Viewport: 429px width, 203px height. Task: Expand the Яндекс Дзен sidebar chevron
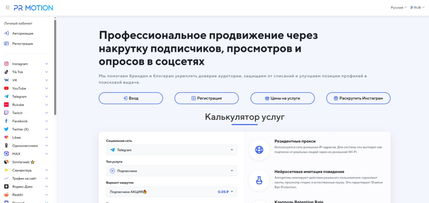coord(47,187)
